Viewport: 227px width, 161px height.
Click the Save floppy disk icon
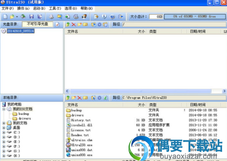click(x=32, y=17)
